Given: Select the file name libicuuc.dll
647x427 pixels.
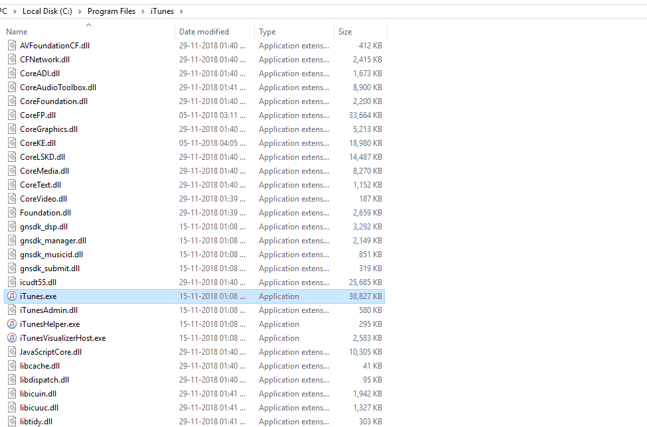Looking at the screenshot, I should [39, 408].
